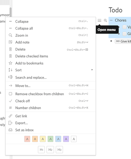This screenshot has height=159, width=131.
Task: Choose the Export arrow icon
Action: (10, 123)
